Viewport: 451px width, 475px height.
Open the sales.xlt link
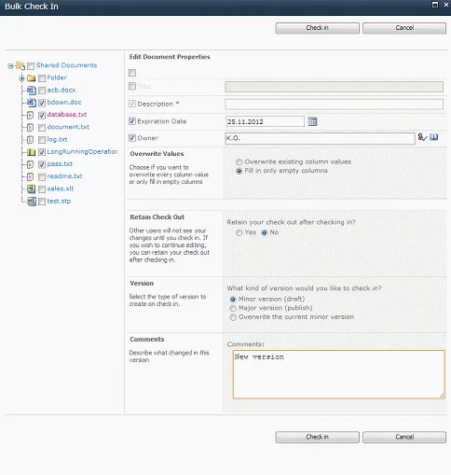point(61,189)
